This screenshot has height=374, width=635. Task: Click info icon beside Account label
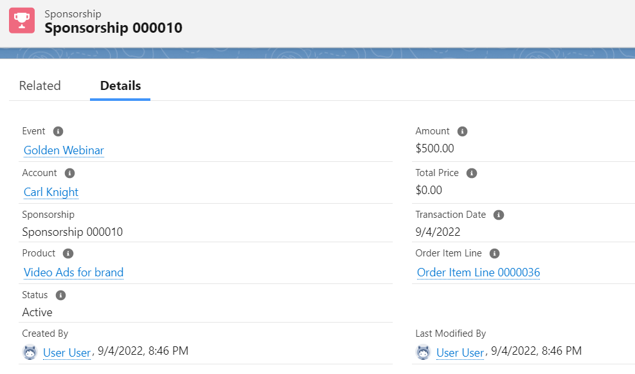click(70, 173)
